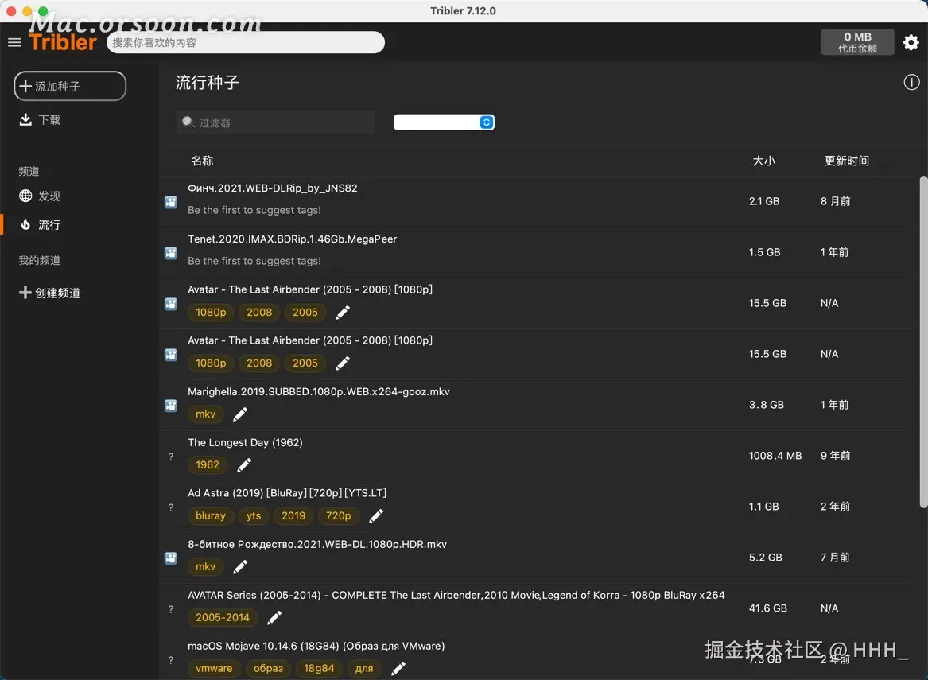Click the 18g84 tag under macOS Mojave

(x=319, y=669)
